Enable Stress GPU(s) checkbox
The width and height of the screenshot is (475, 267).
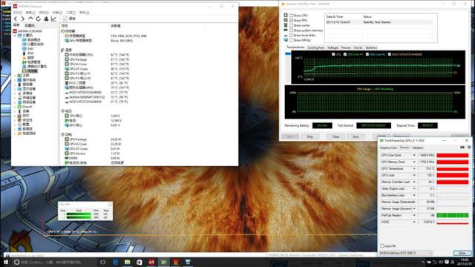point(291,40)
